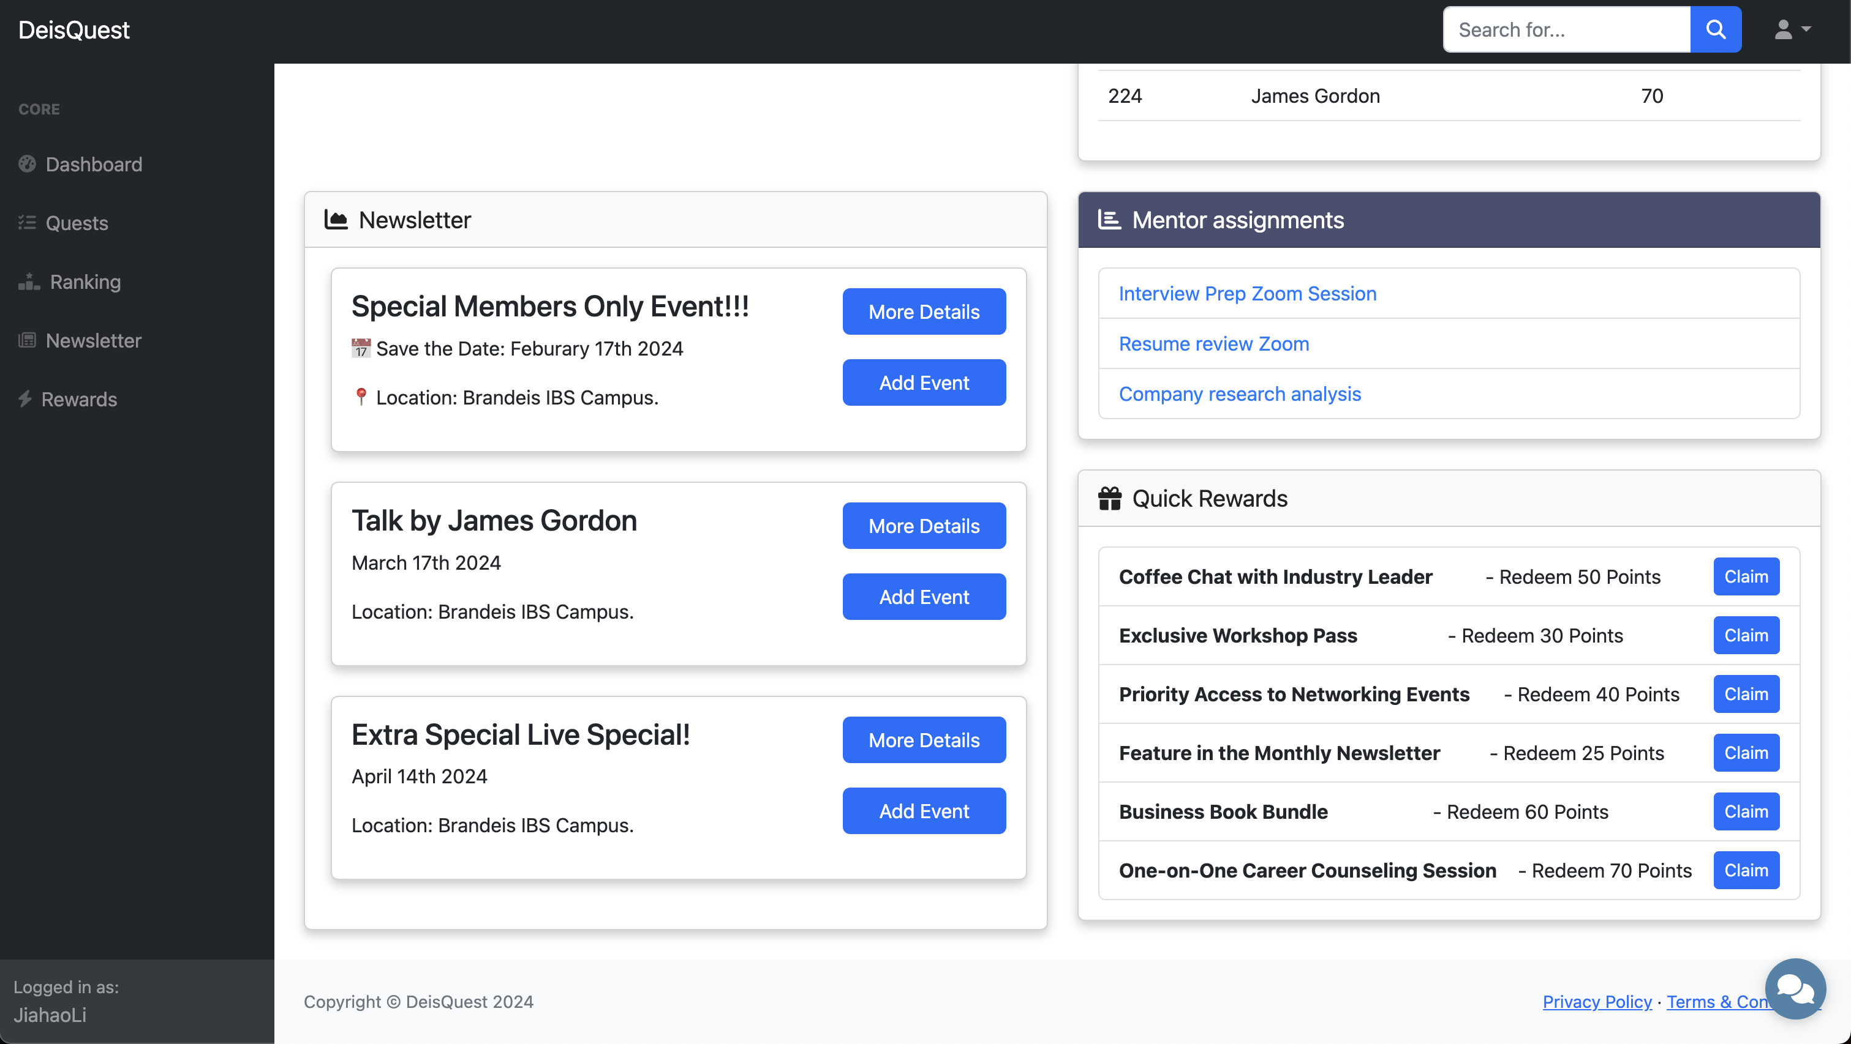Open Interview Prep Zoom Session link
This screenshot has width=1851, height=1044.
(x=1248, y=294)
